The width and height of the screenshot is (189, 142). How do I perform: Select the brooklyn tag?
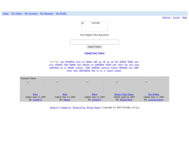pos(70,61)
